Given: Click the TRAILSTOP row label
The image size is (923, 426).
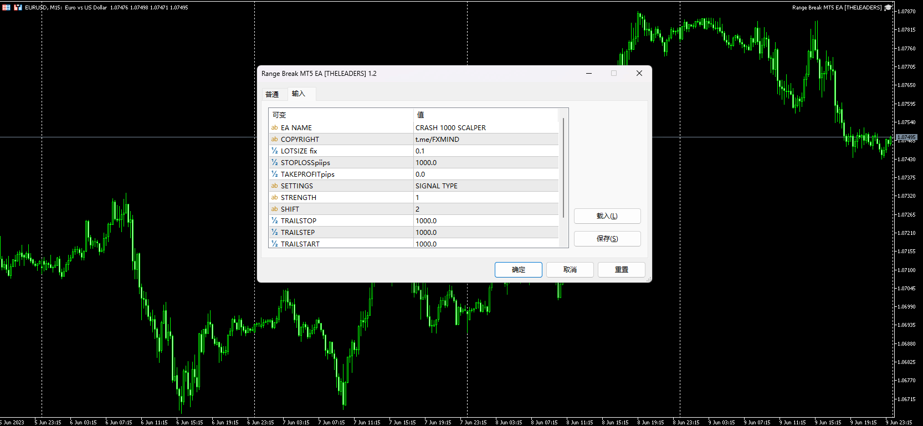Looking at the screenshot, I should click(299, 221).
